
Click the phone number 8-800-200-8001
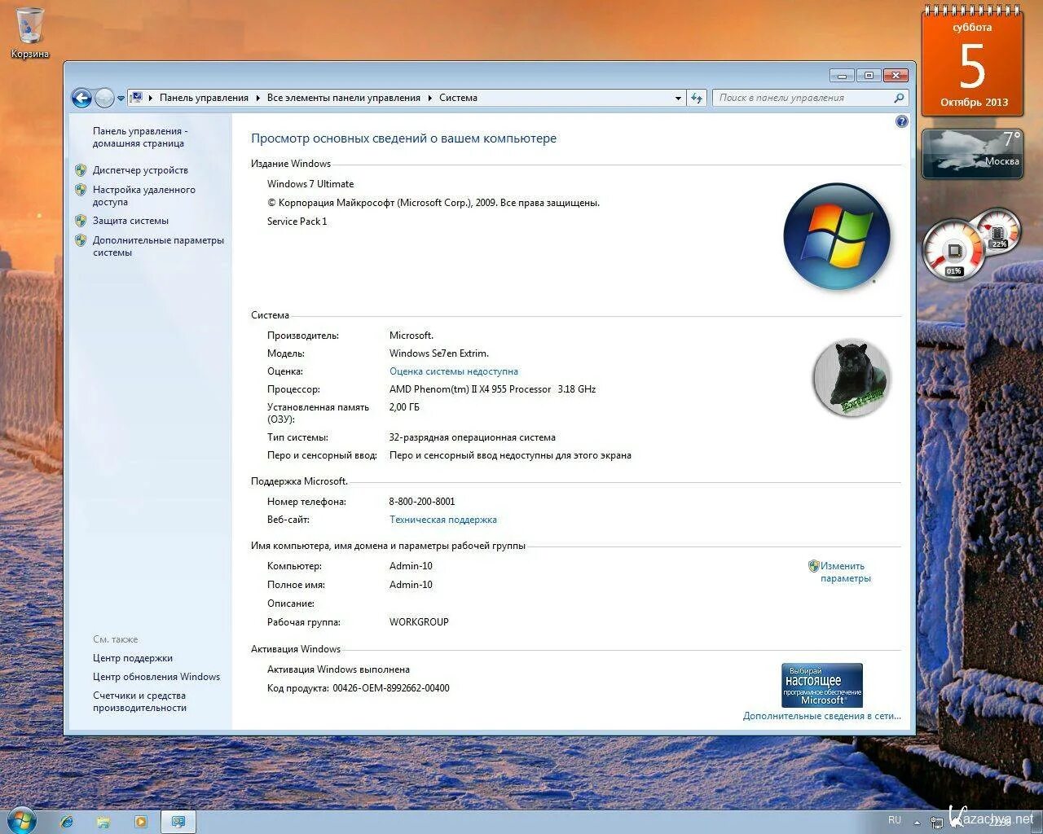click(x=422, y=502)
